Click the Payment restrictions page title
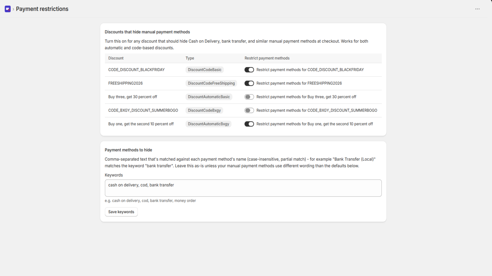The image size is (492, 276). [42, 9]
